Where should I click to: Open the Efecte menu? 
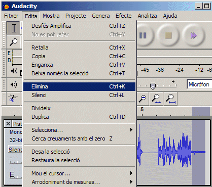pyautogui.click(x=123, y=16)
